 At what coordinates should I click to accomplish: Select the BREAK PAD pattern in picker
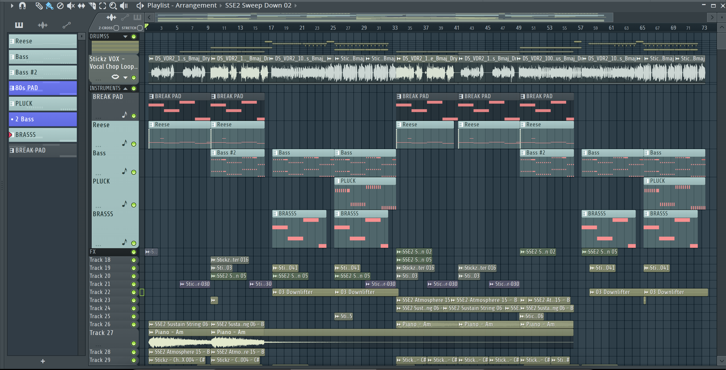pos(43,151)
